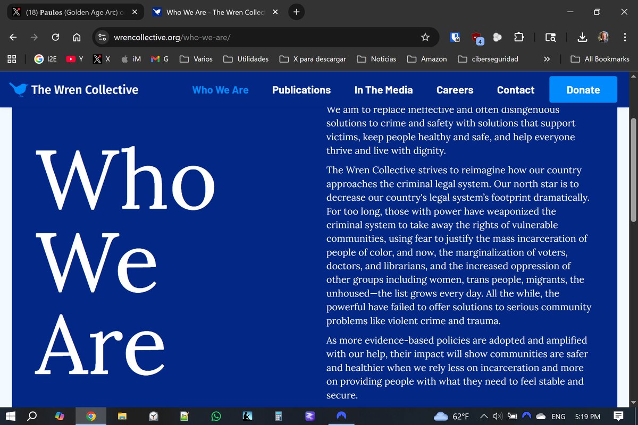Viewport: 638px width, 425px height.
Task: Open WhatsApp from the taskbar
Action: tap(216, 416)
